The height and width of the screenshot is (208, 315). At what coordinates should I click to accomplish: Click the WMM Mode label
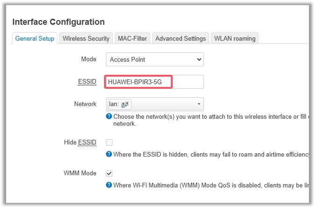[80, 173]
